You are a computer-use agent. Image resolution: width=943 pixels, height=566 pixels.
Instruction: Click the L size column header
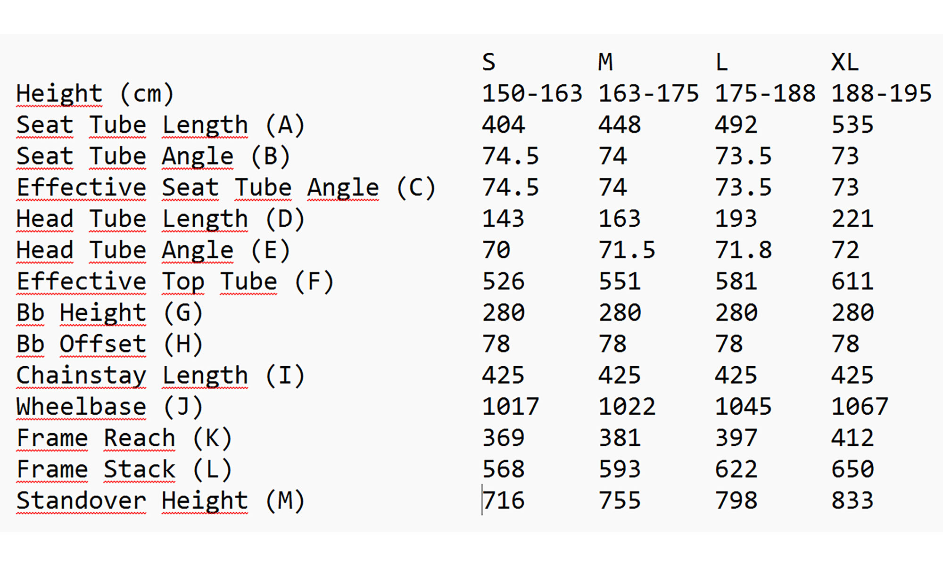click(721, 62)
